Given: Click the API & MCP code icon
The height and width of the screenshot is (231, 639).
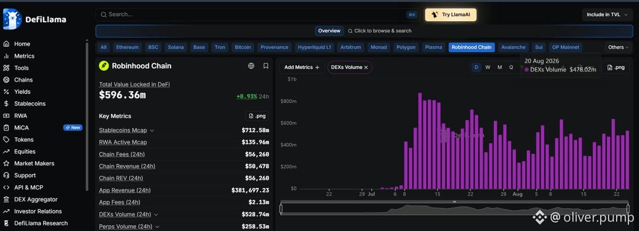Looking at the screenshot, I should [x=6, y=187].
